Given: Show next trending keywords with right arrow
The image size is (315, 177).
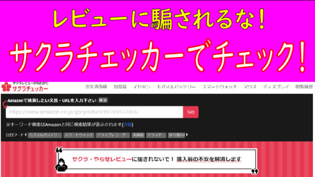Looking at the screenshot, I should point(187,135).
